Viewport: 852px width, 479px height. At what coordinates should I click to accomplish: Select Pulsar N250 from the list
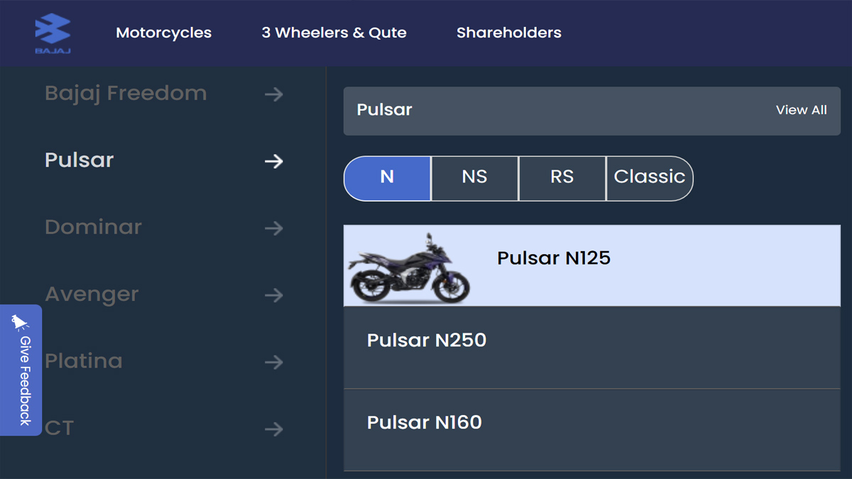[x=592, y=348]
